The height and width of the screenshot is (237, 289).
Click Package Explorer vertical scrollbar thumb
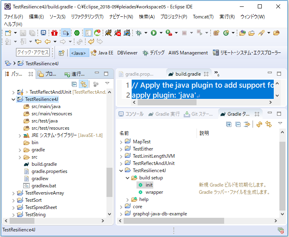click(110, 183)
